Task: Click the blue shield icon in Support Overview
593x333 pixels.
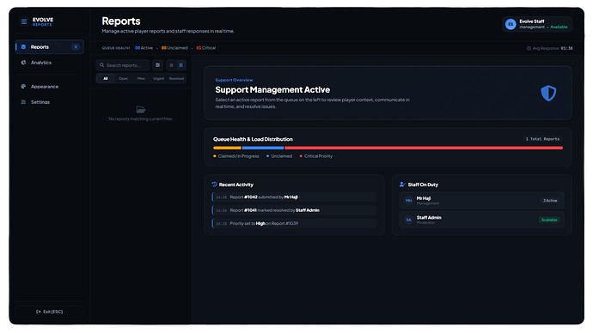Action: 548,93
